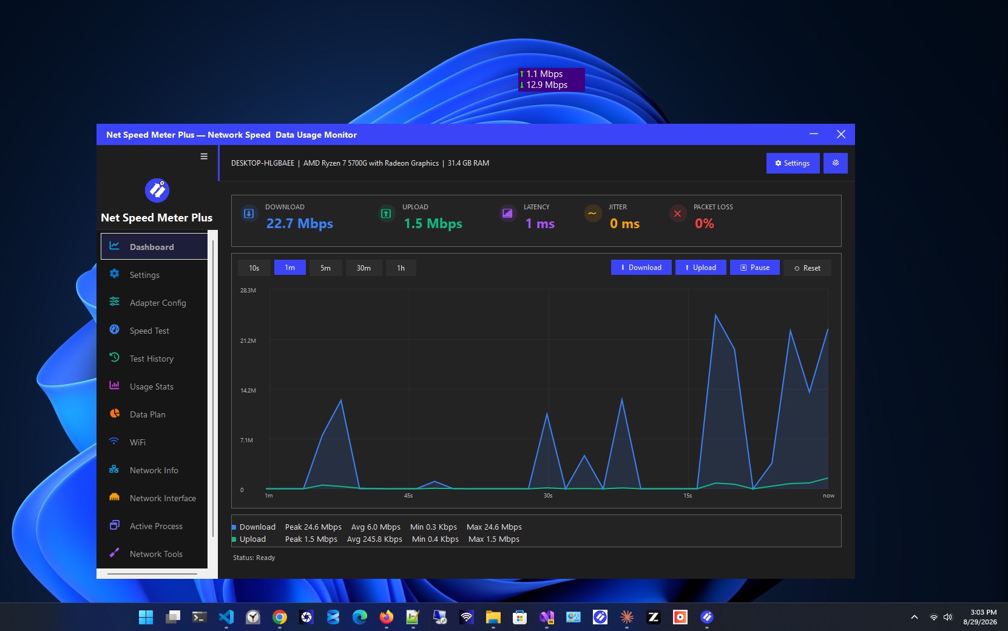Click gear icon button beside Settings

click(x=836, y=163)
